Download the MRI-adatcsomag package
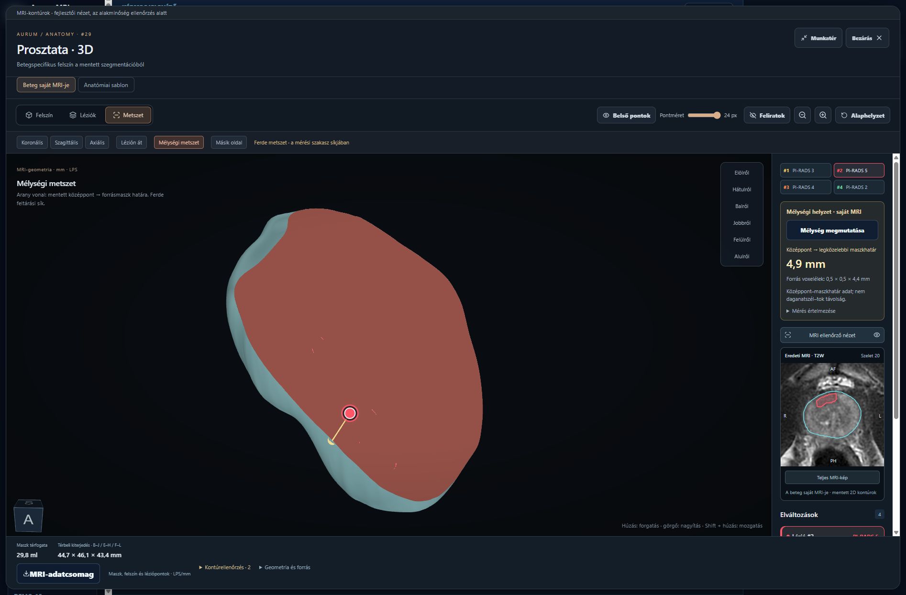 (58, 573)
